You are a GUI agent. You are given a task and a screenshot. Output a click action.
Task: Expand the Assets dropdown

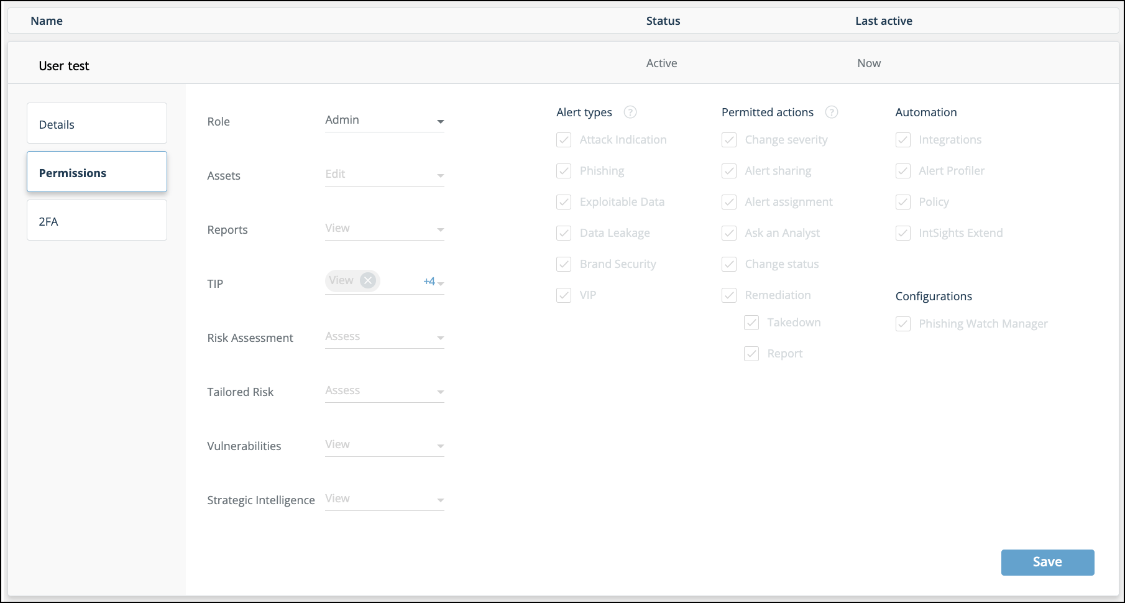pyautogui.click(x=385, y=175)
